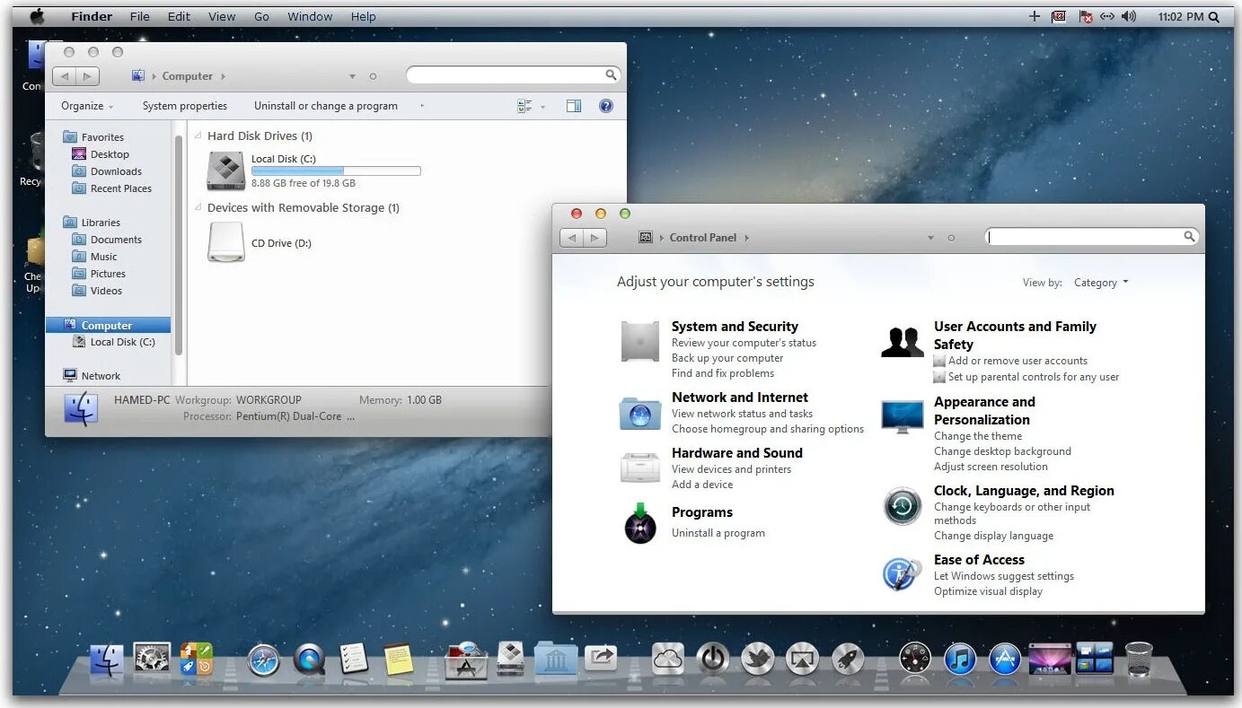
Task: Open the View by Category dropdown
Action: 1101,283
